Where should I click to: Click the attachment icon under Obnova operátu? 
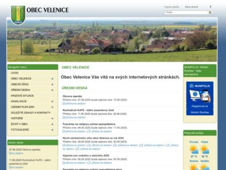pyautogui.click(x=64, y=103)
